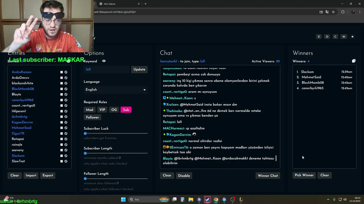Image resolution: width=364 pixels, height=204 pixels.
Task: Adjust the Subscriber Luck slider
Action: (x=116, y=133)
